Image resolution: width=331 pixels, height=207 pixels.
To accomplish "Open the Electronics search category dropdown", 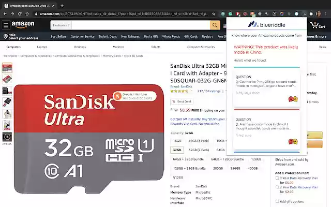I will tap(61, 25).
